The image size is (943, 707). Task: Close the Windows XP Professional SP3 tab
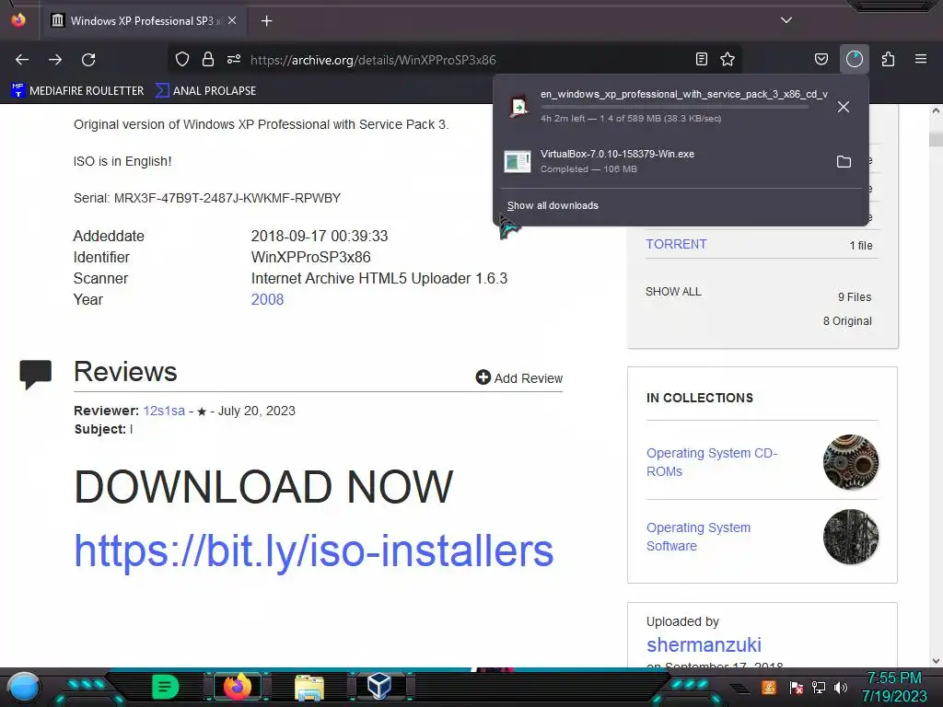pos(232,20)
